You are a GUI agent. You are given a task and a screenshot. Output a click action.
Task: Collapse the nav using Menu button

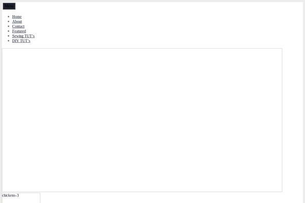(9, 6)
